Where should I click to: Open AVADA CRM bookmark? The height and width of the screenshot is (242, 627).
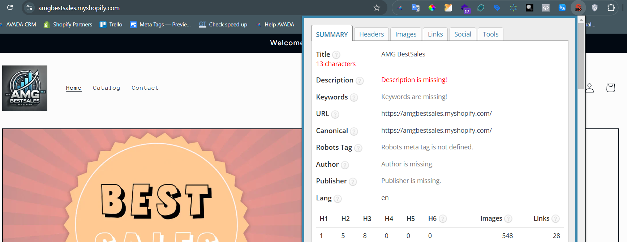click(x=19, y=25)
